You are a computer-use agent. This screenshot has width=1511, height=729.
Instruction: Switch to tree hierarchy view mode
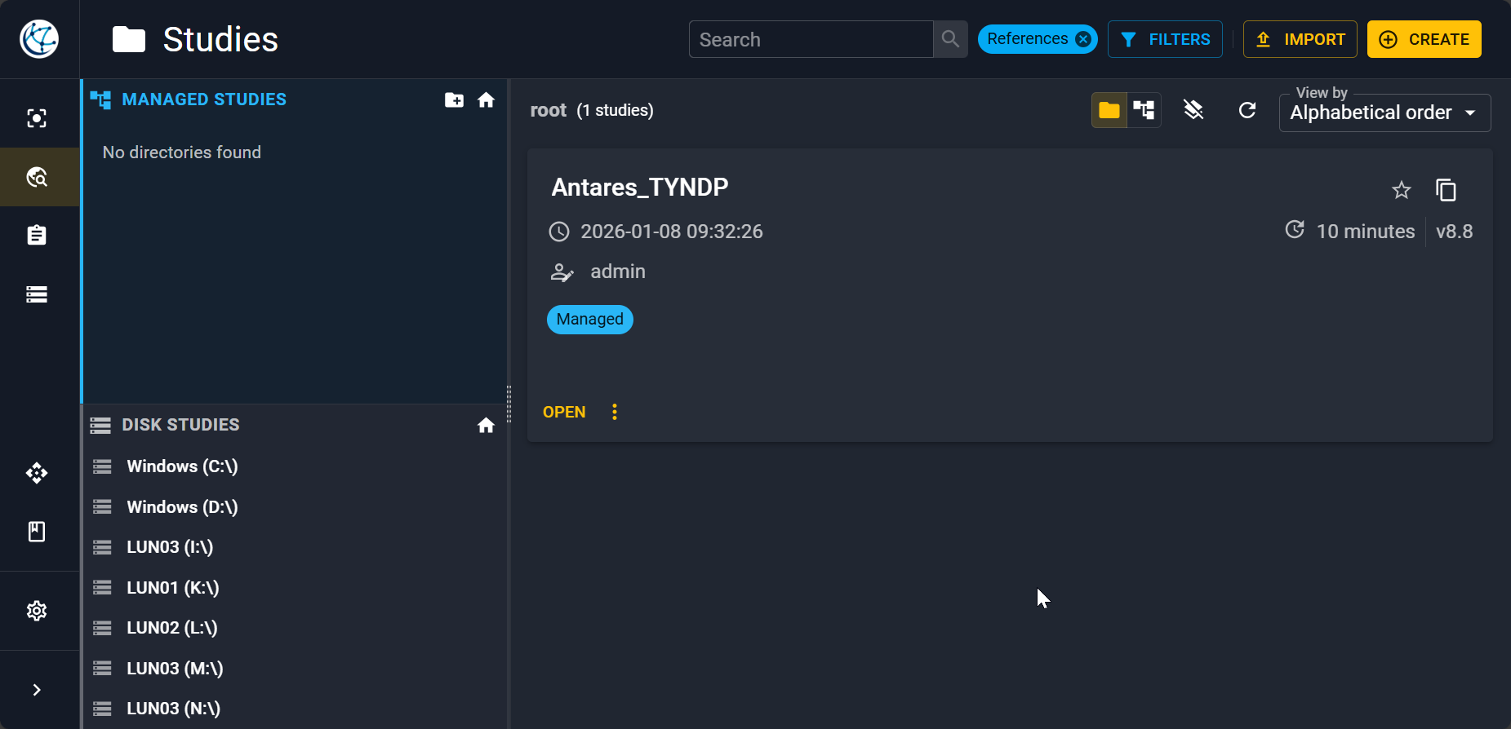pyautogui.click(x=1144, y=110)
